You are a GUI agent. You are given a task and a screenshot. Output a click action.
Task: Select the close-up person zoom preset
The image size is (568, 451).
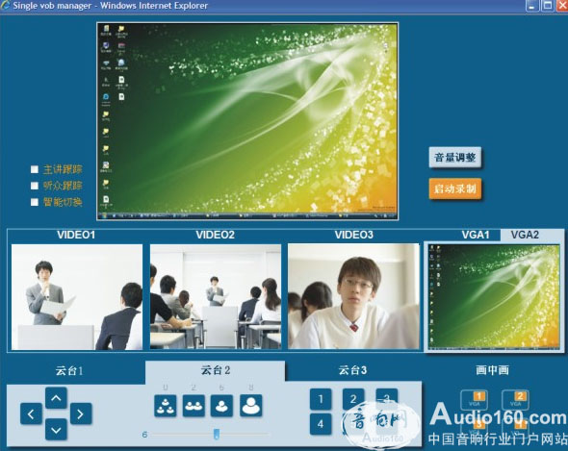(x=250, y=406)
